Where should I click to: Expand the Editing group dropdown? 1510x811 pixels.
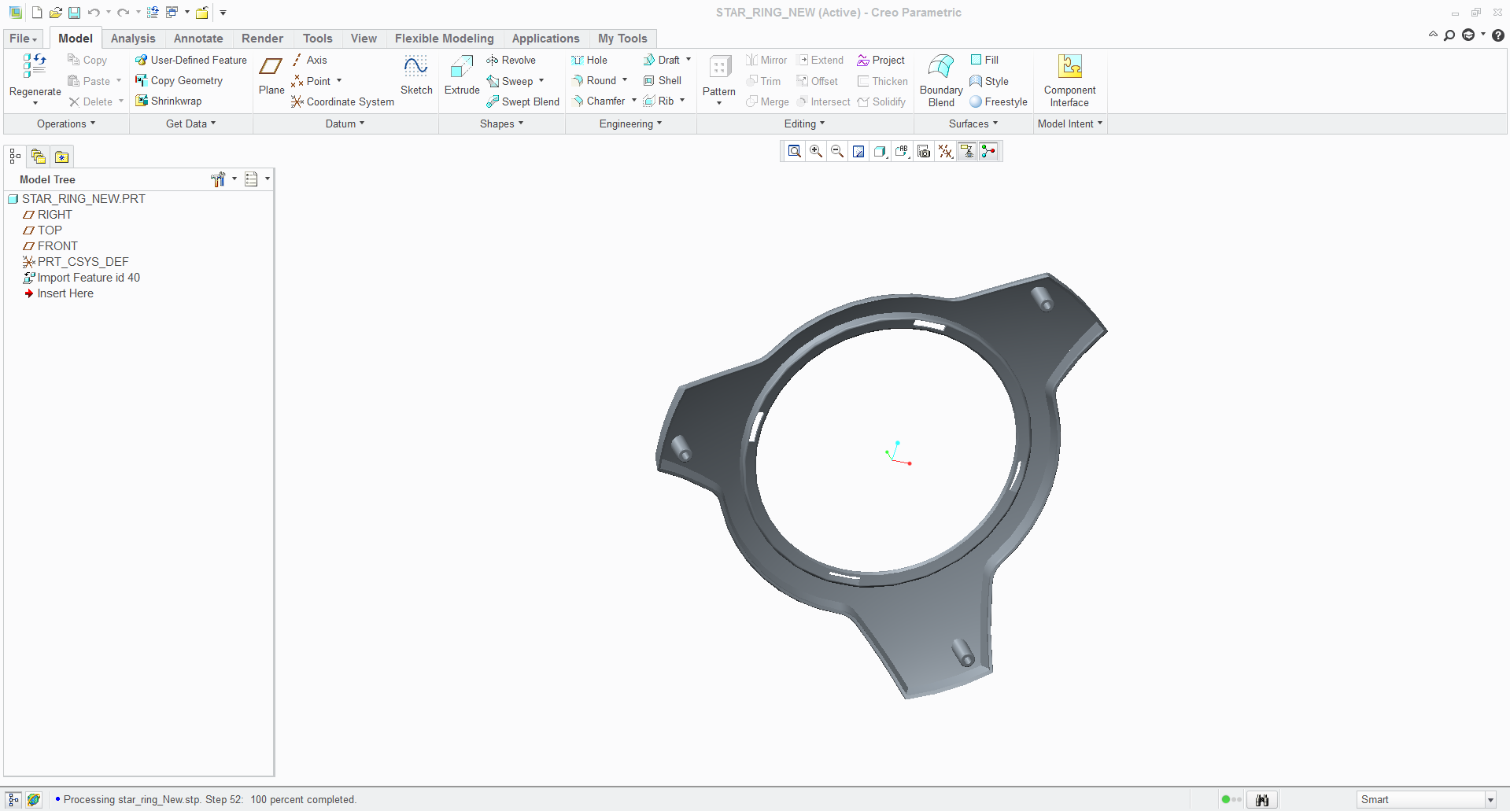click(805, 123)
